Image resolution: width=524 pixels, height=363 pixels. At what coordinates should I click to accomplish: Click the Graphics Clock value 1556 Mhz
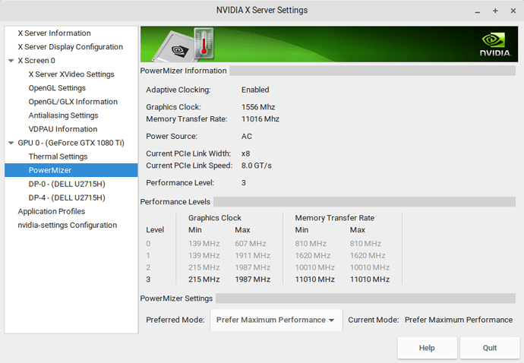(x=258, y=107)
